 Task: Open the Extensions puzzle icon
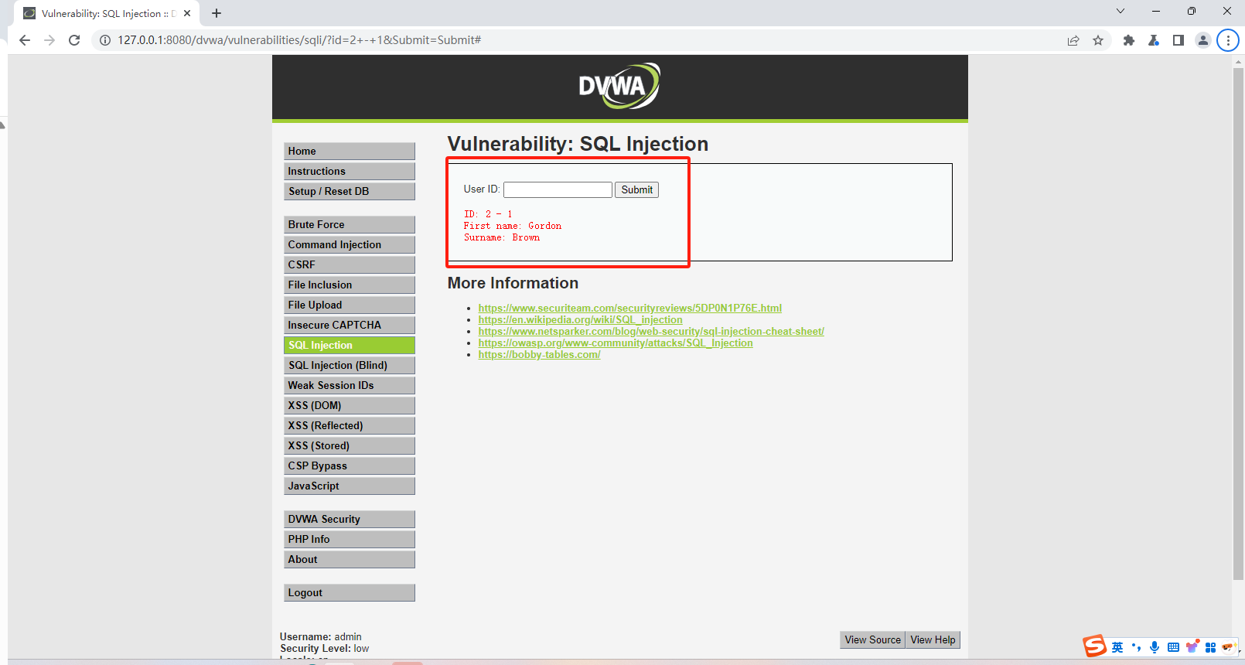[x=1129, y=40]
